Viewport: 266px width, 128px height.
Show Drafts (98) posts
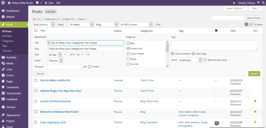click(x=69, y=19)
